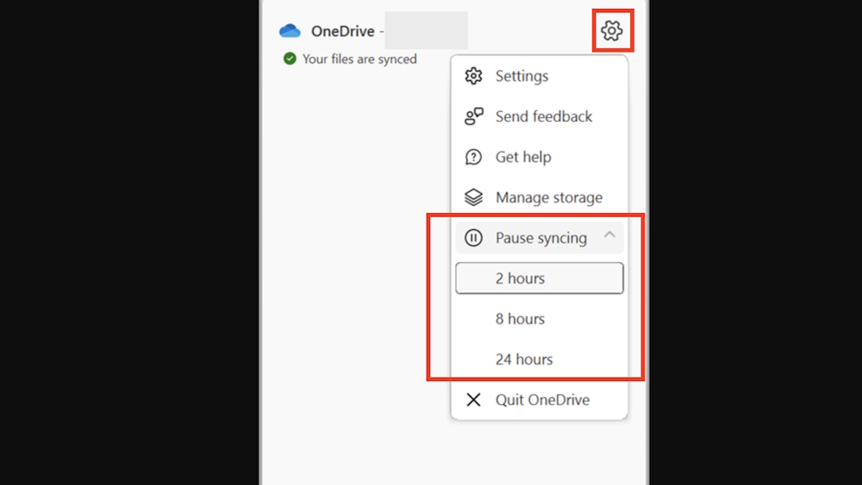Click the X icon beside Quit OneDrive
Viewport: 862px width, 485px height.
(x=474, y=400)
